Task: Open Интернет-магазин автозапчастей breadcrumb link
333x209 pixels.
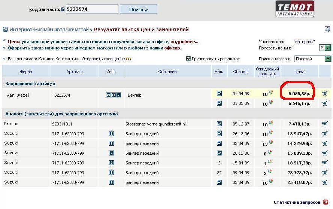Action: 49,29
